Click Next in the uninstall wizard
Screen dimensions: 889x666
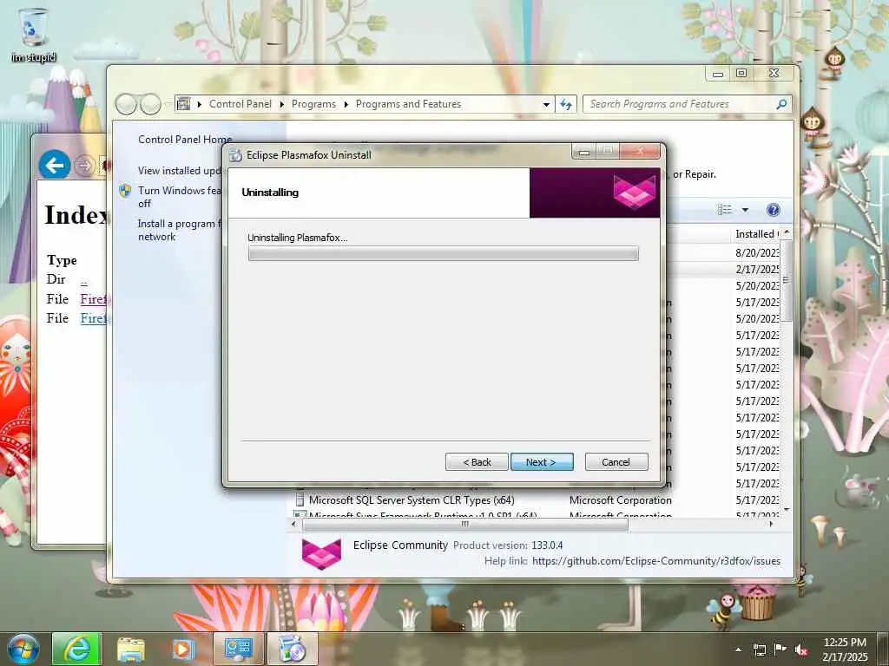tap(542, 462)
